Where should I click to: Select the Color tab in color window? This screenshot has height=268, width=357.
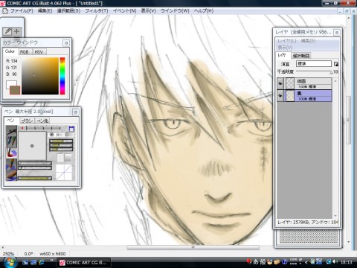pyautogui.click(x=10, y=51)
